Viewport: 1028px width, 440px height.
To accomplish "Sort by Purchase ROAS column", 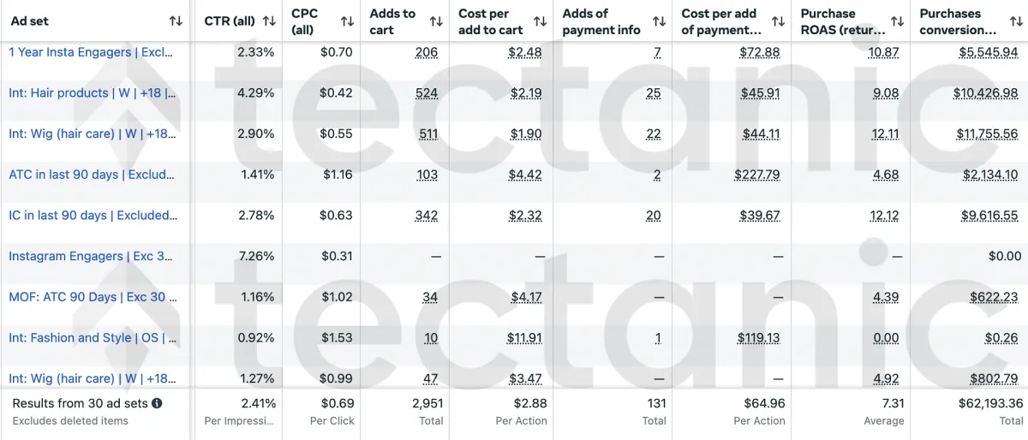I will pos(897,21).
